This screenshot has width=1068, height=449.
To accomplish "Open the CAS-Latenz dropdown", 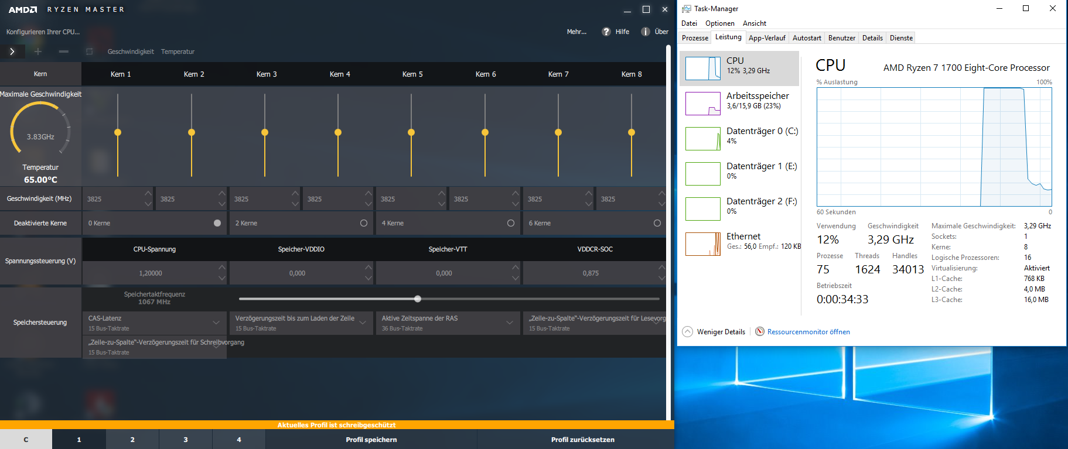I will tap(155, 323).
